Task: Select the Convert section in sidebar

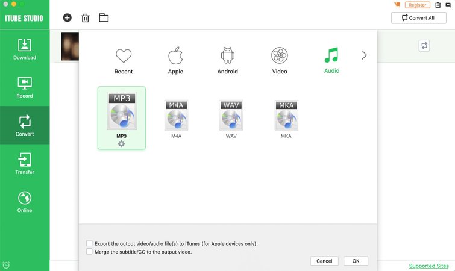Action: pyautogui.click(x=25, y=125)
